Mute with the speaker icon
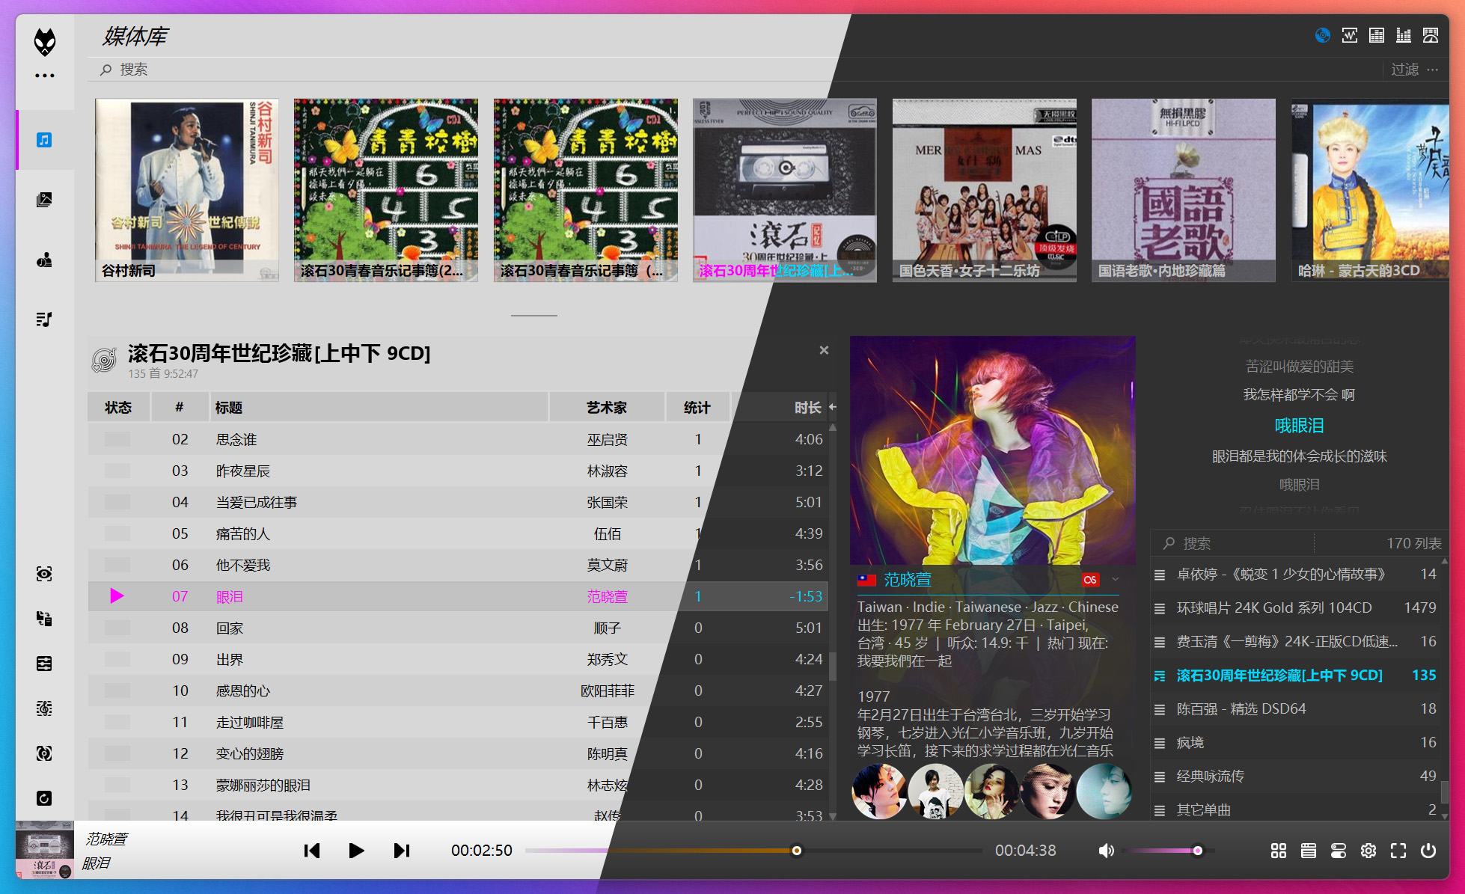 coord(1106,851)
